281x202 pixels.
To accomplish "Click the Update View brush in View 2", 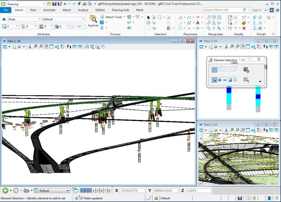I will [225, 47].
